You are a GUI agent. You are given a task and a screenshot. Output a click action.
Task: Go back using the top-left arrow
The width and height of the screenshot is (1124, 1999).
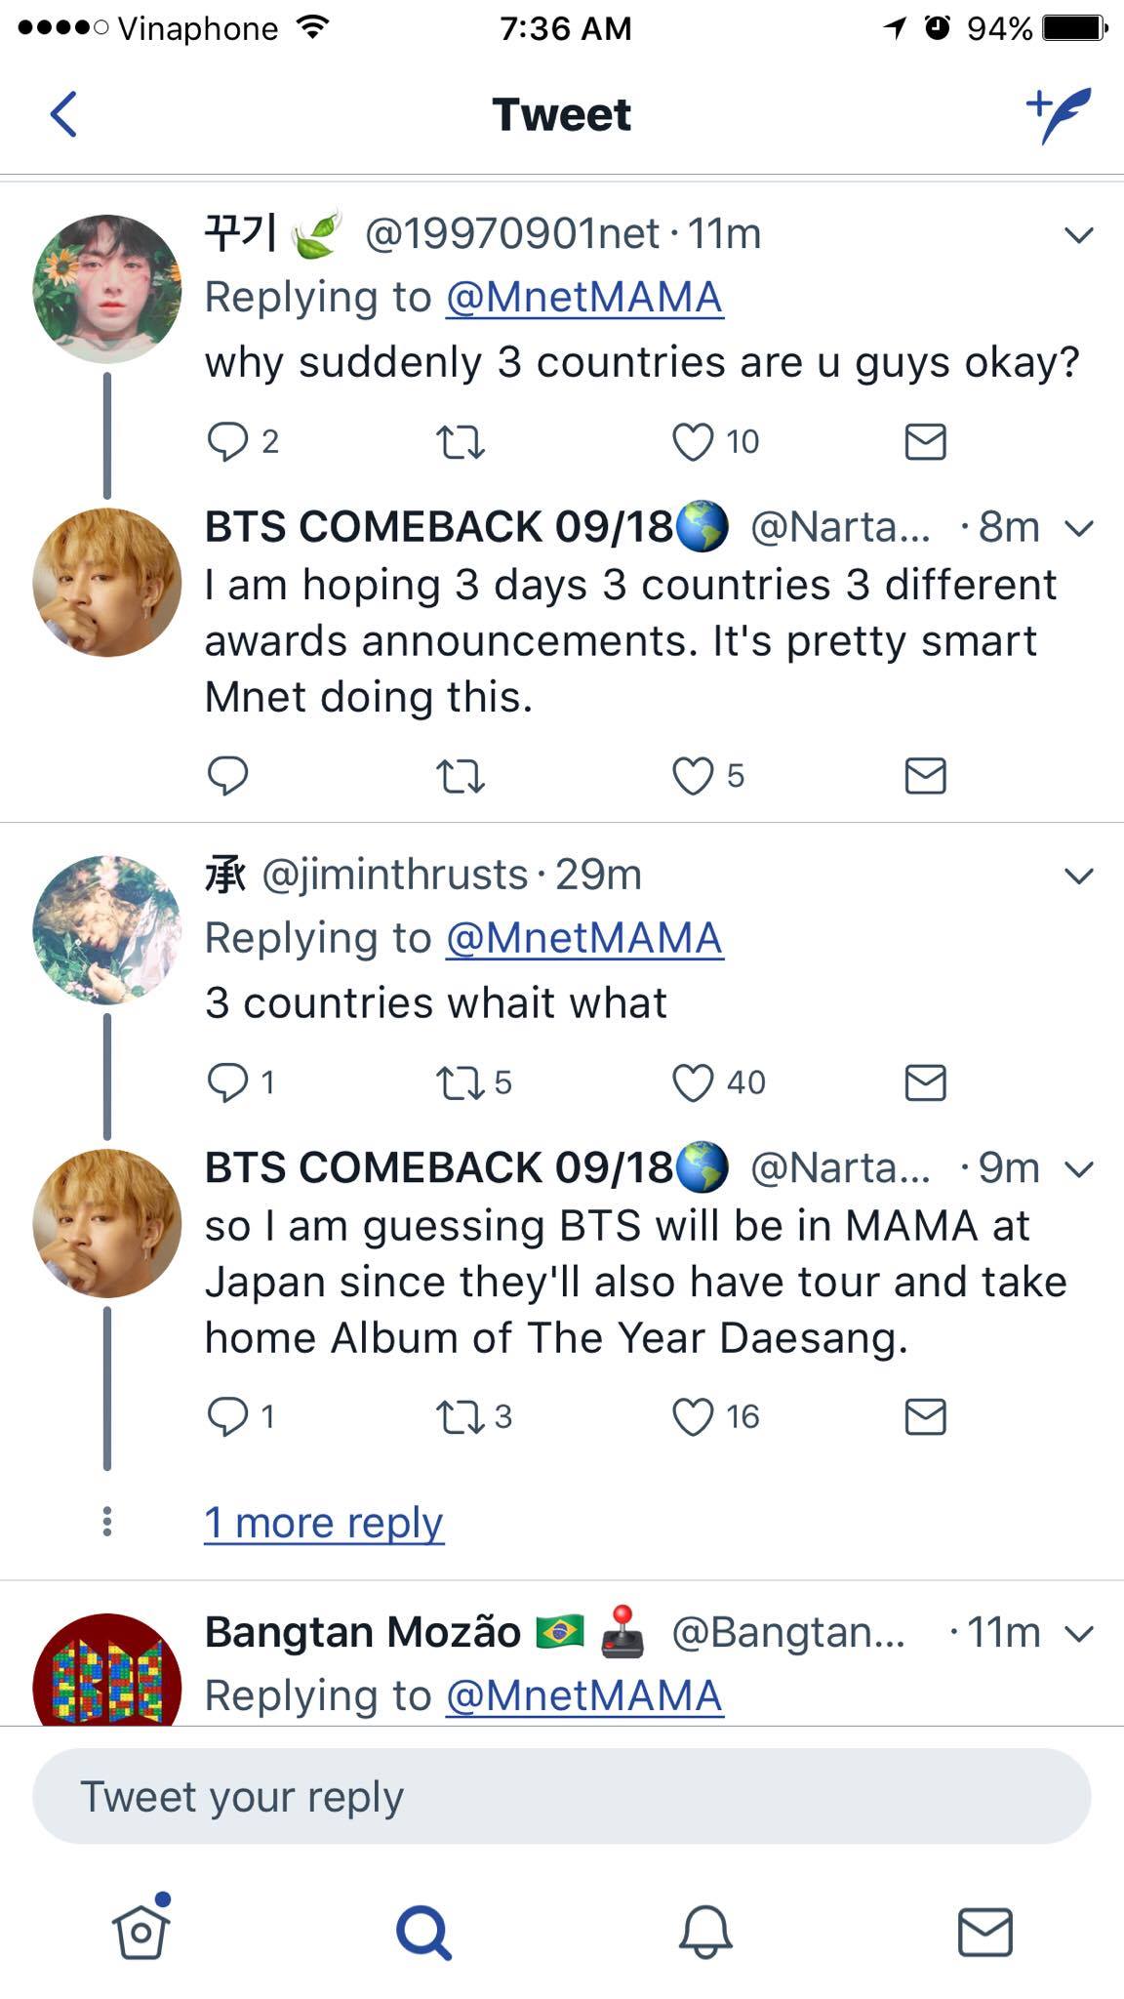click(x=63, y=114)
